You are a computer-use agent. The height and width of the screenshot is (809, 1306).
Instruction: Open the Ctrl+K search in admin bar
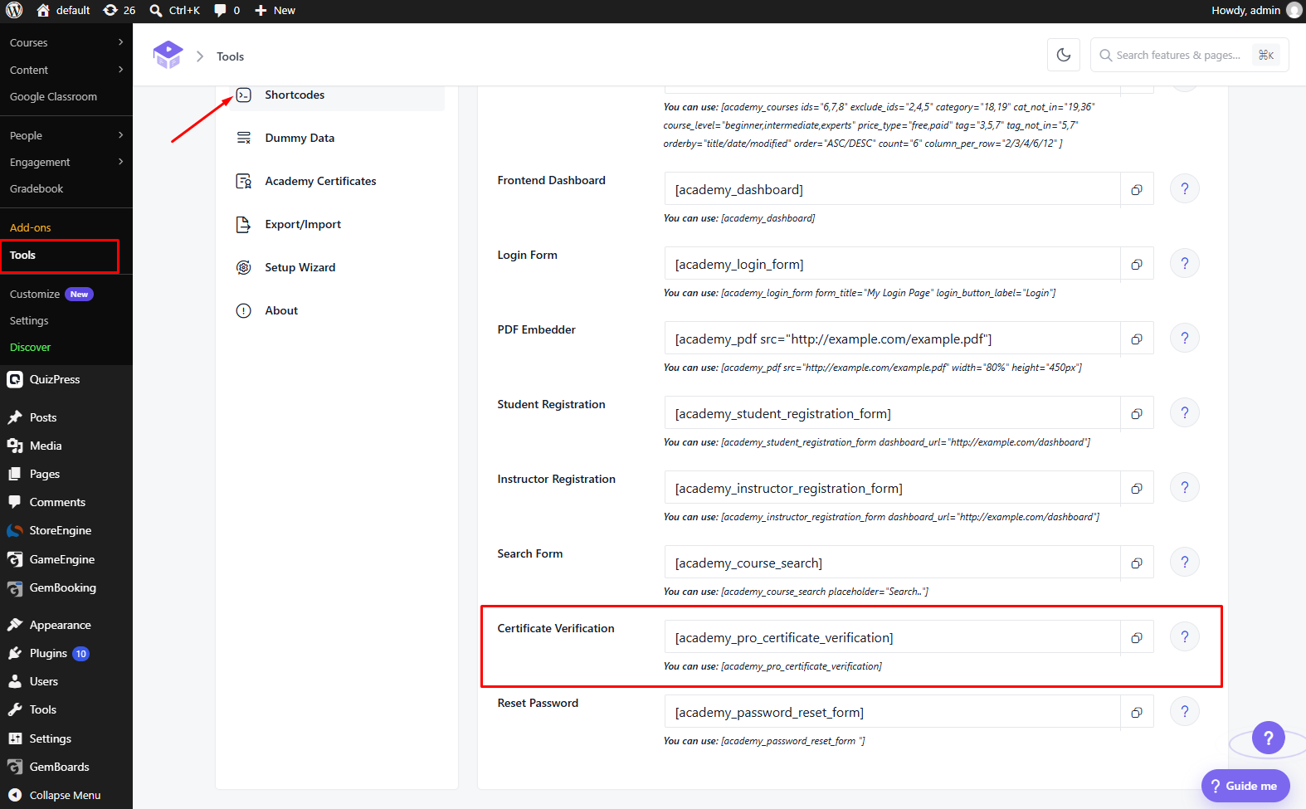point(174,10)
